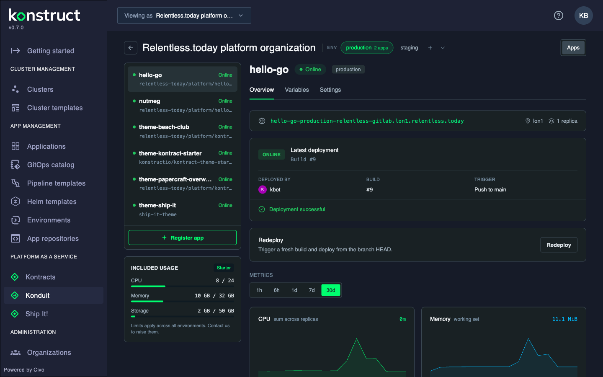This screenshot has height=377, width=603.
Task: Click the Register app button
Action: click(x=183, y=238)
